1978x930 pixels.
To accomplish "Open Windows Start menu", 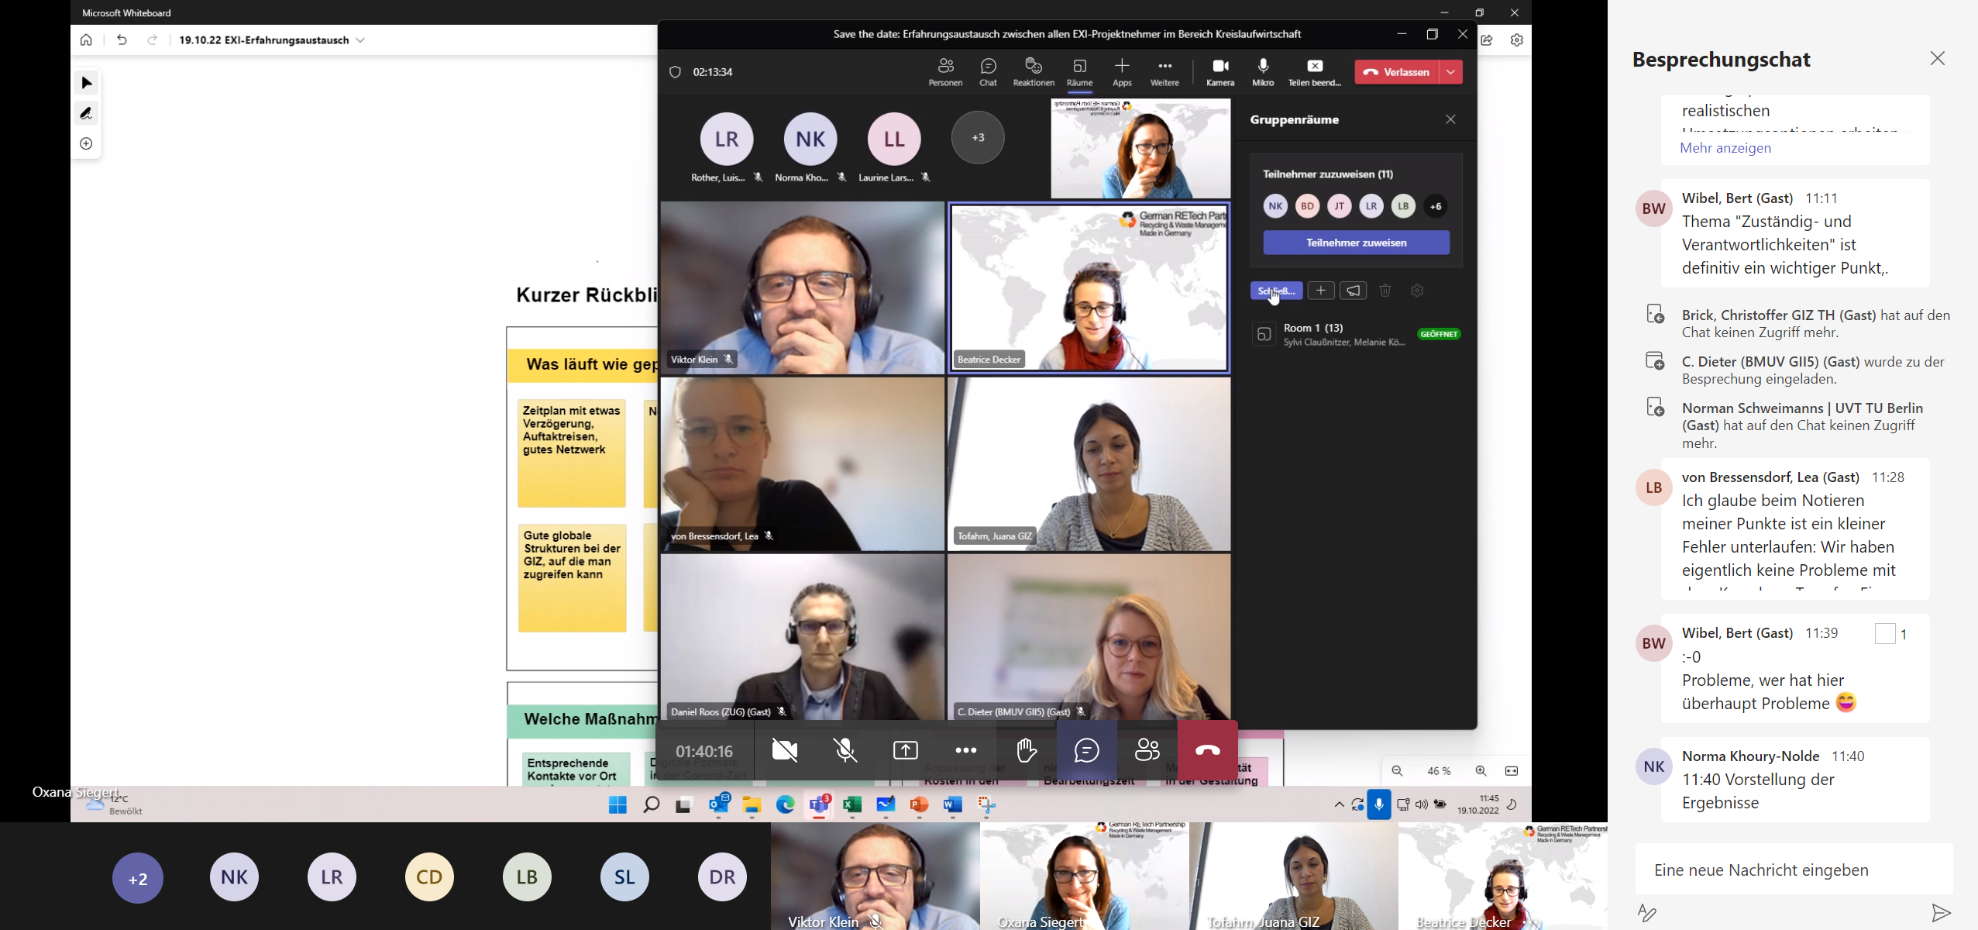I will [617, 805].
